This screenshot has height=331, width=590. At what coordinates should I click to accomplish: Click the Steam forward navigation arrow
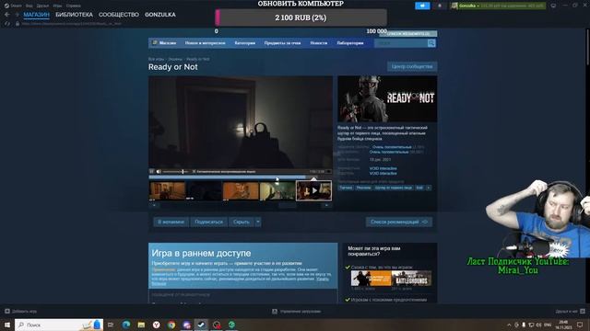coord(17,15)
